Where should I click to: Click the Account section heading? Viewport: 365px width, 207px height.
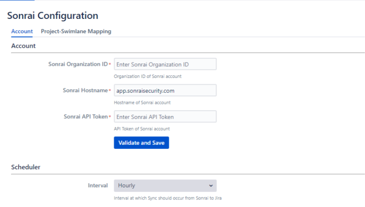23,46
